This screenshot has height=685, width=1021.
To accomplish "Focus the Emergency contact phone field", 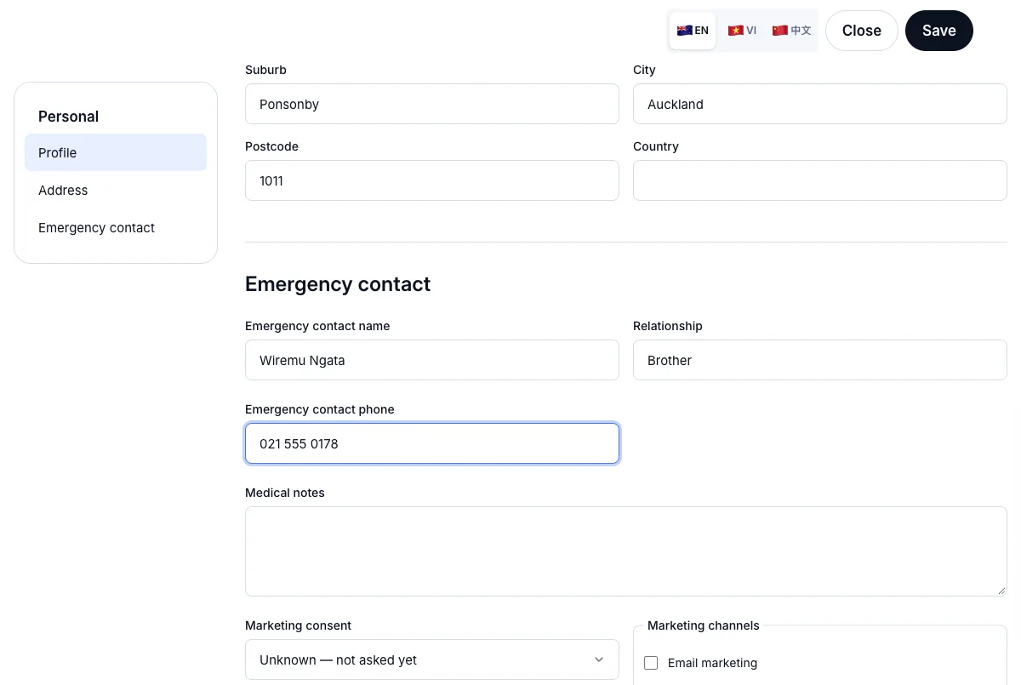I will 432,443.
